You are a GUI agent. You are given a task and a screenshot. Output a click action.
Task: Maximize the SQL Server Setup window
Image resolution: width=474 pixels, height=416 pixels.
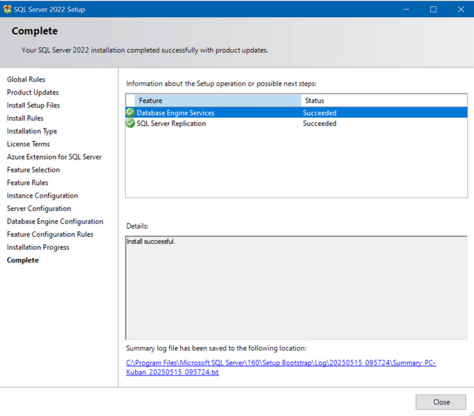433,9
